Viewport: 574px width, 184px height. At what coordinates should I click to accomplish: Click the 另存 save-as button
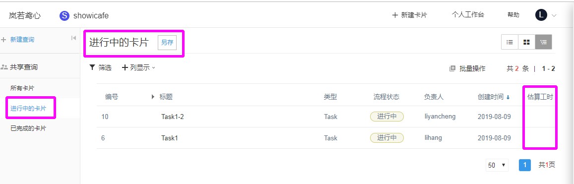(167, 43)
